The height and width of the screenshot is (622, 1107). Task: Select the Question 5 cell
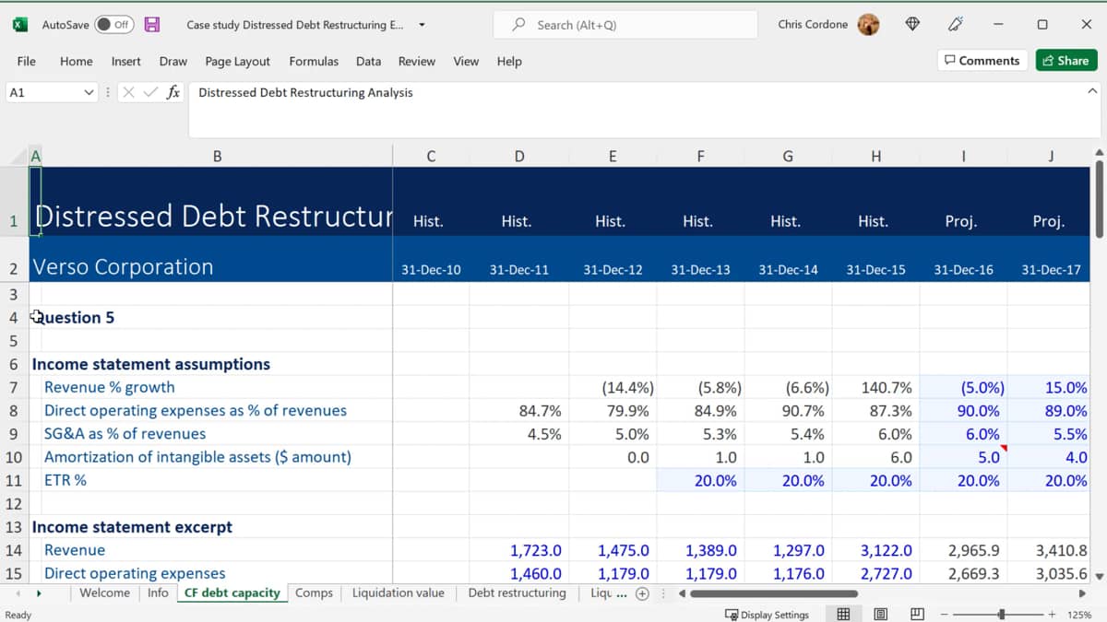74,317
